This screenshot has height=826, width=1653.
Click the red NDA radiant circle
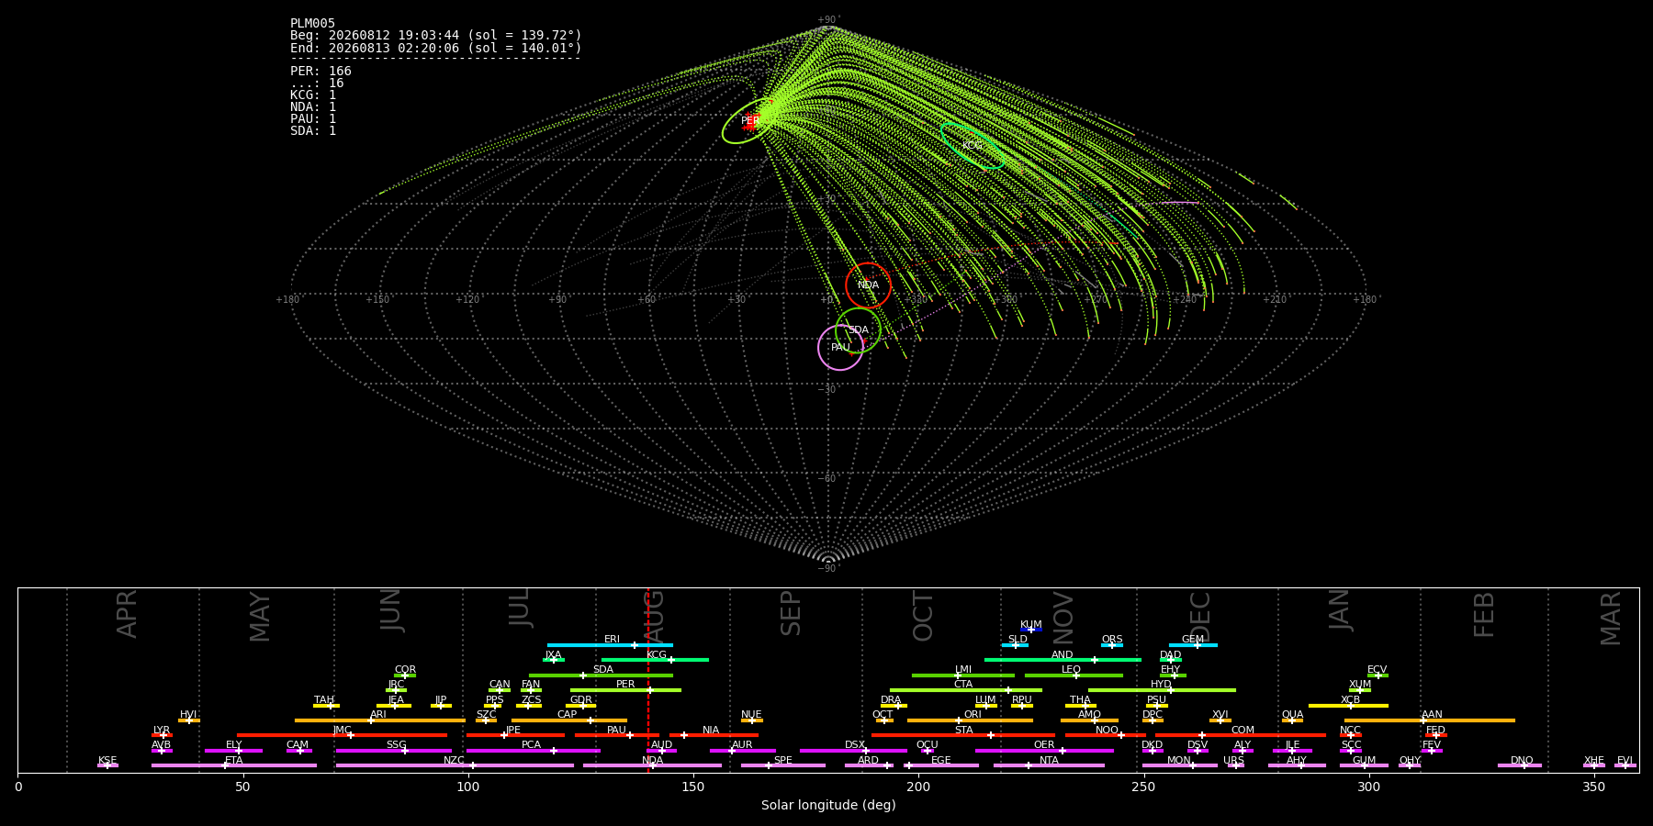(868, 285)
